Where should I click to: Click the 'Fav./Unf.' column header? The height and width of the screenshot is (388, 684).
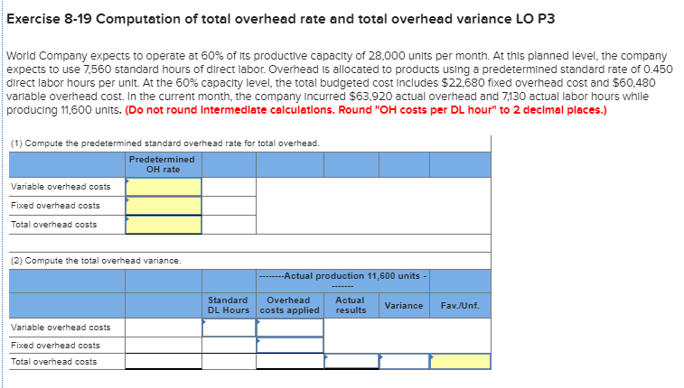tap(460, 306)
